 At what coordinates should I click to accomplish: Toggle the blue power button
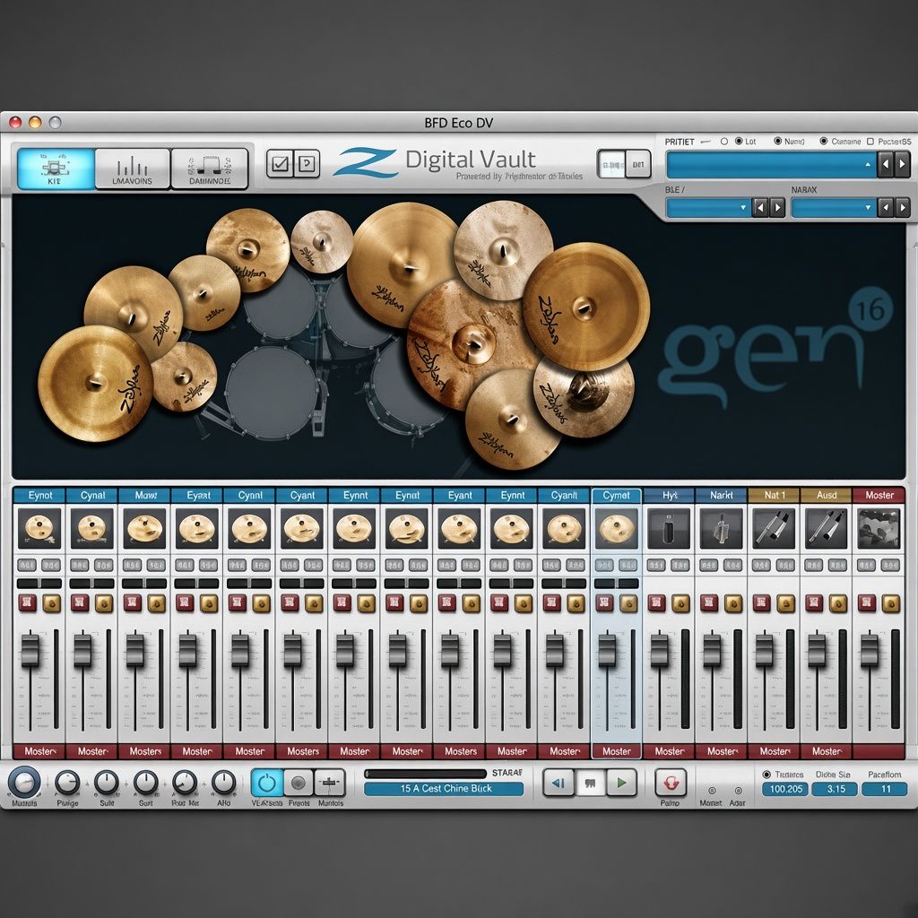tap(267, 783)
